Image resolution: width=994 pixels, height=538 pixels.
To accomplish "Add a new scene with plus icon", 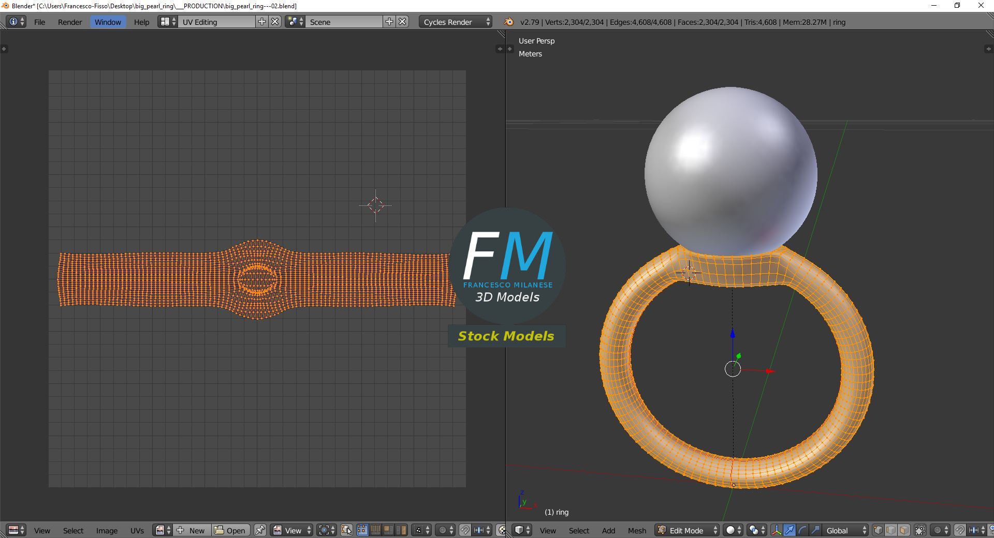I will [389, 22].
